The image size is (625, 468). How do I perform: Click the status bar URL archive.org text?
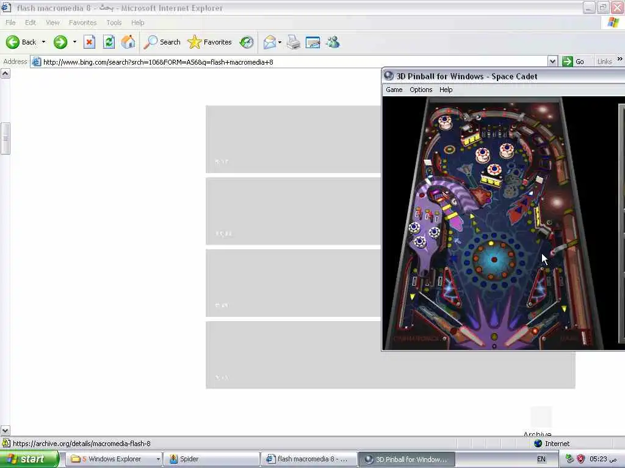[x=82, y=444]
